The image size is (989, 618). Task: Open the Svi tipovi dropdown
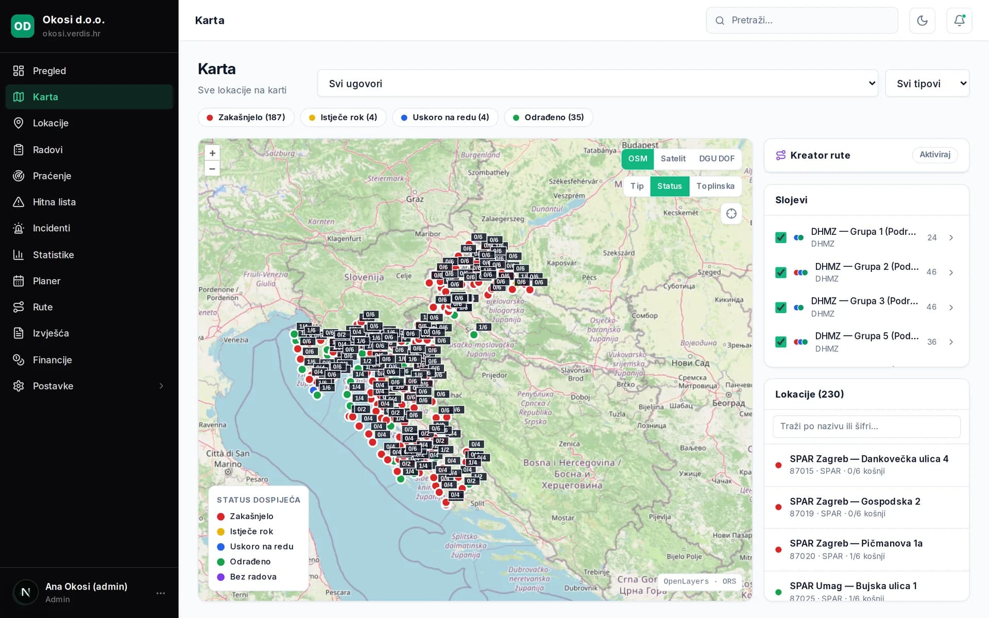click(x=927, y=83)
